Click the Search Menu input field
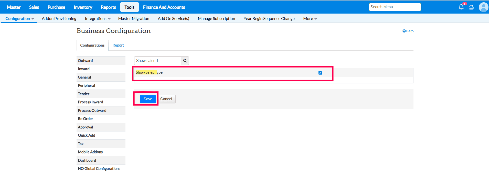 [x=395, y=7]
